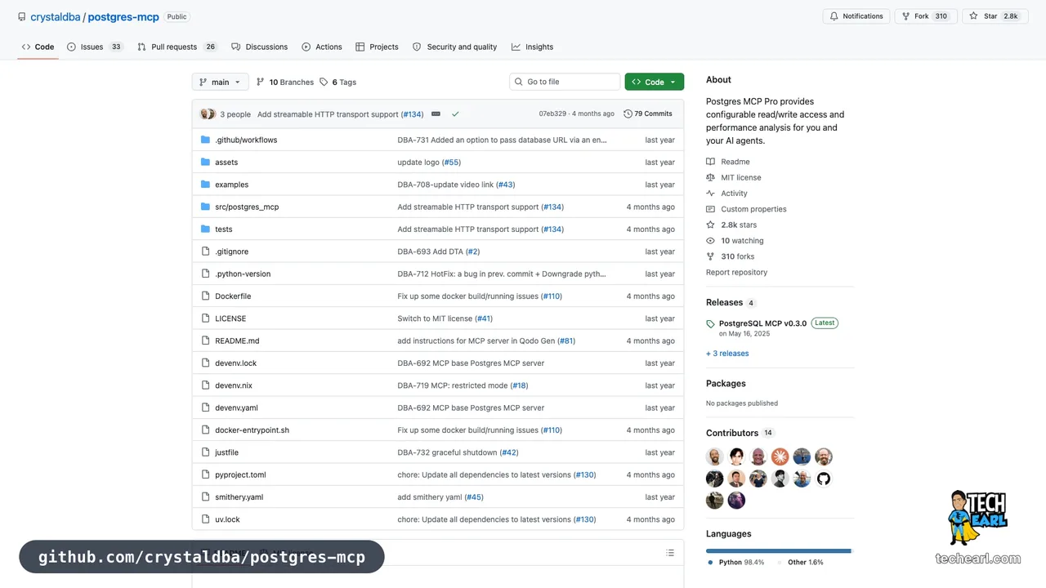
Task: Click the Notifications bell icon
Action: click(x=834, y=16)
